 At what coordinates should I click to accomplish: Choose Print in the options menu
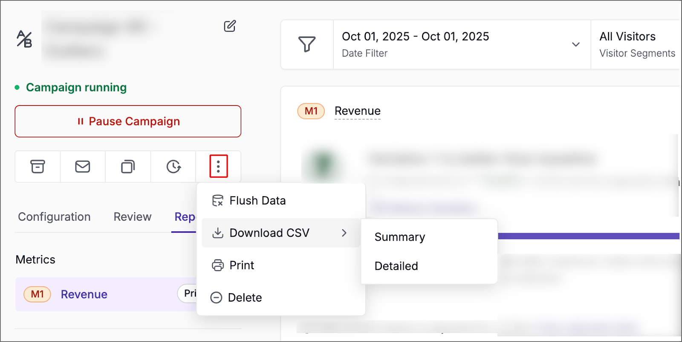[242, 265]
